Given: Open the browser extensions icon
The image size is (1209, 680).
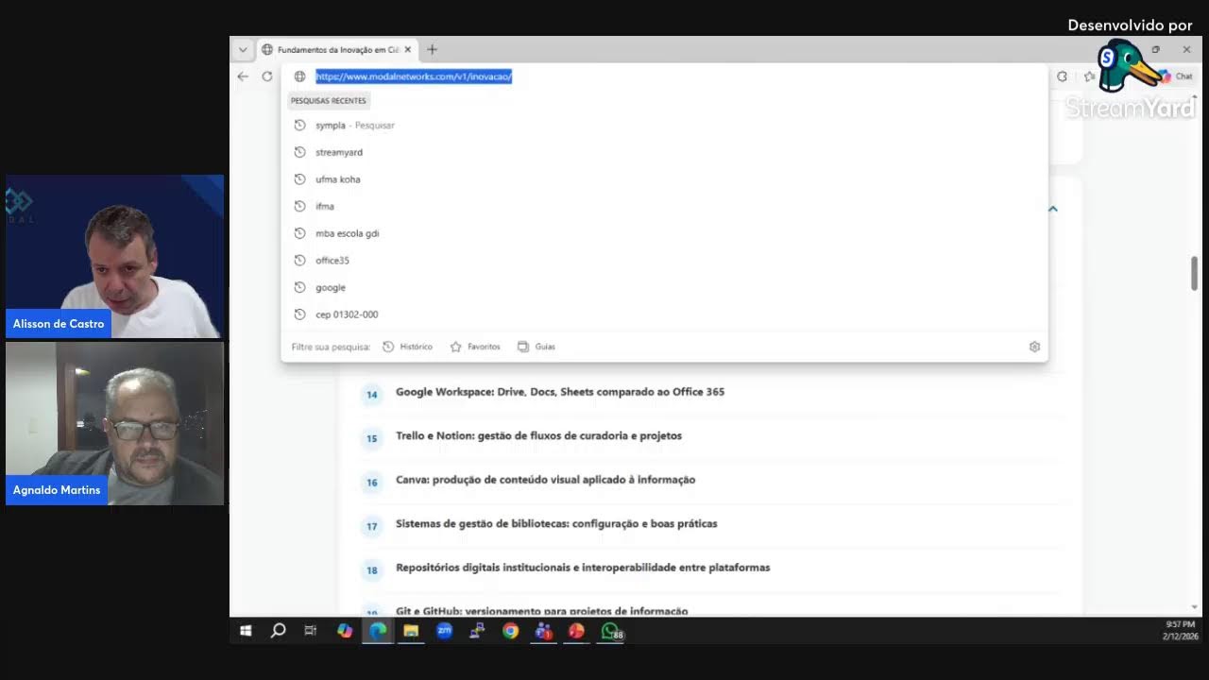Looking at the screenshot, I should pyautogui.click(x=1062, y=76).
